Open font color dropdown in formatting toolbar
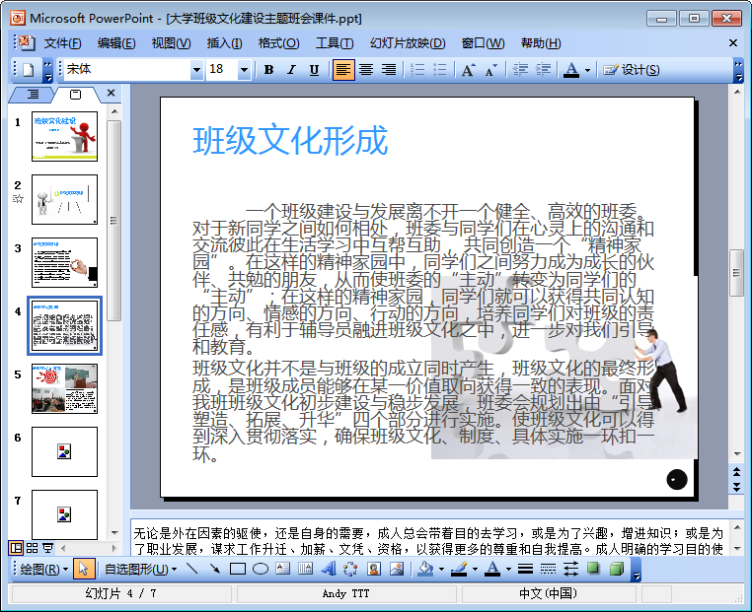Image resolution: width=752 pixels, height=612 pixels. point(587,70)
